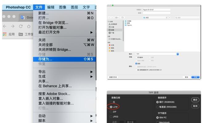Viewport: 207px width, 123px height.
Task: Click the Google Translate tab icon
Action: (x=23, y=18)
